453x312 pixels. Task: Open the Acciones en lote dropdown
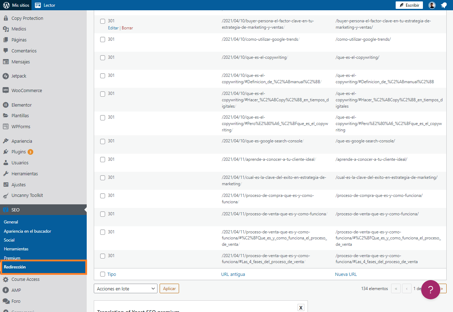point(125,288)
